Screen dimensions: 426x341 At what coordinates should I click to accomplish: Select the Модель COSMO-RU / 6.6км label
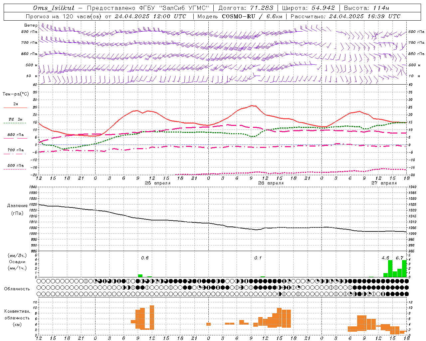(239, 16)
